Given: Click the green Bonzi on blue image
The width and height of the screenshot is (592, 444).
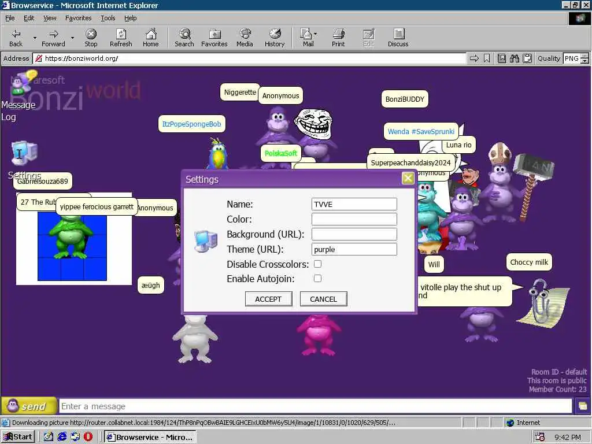Looking at the screenshot, I should click(x=72, y=238).
